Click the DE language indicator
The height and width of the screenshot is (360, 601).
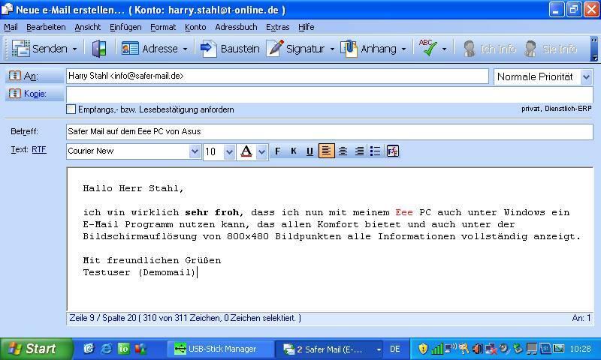(x=395, y=349)
